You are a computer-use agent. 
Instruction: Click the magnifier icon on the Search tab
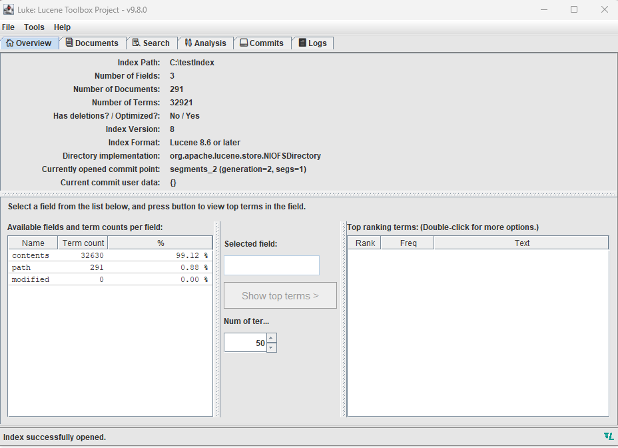click(x=135, y=43)
